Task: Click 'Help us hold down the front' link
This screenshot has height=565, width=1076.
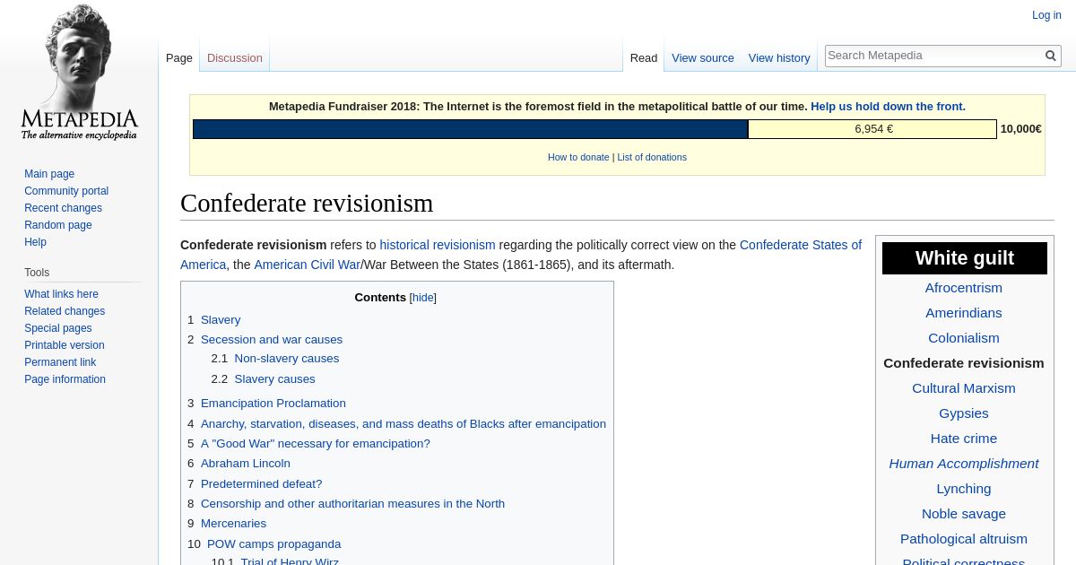Action: point(888,106)
